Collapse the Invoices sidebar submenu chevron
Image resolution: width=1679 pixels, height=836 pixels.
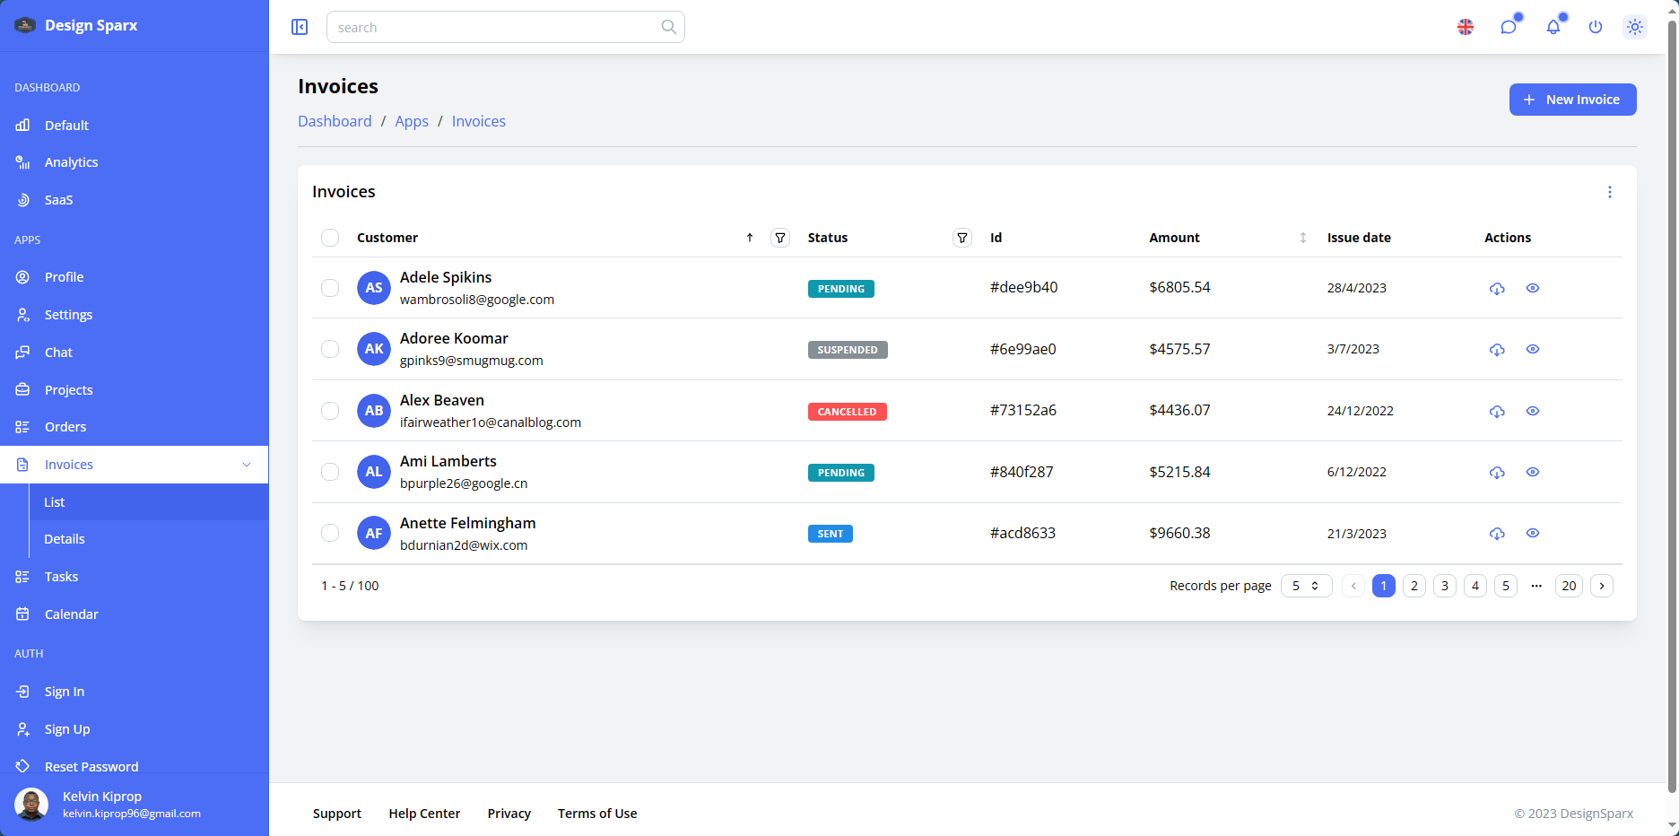[247, 465]
